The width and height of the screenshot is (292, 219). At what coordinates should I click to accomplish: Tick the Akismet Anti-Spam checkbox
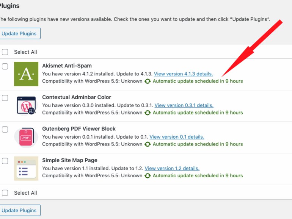pyautogui.click(x=5, y=66)
